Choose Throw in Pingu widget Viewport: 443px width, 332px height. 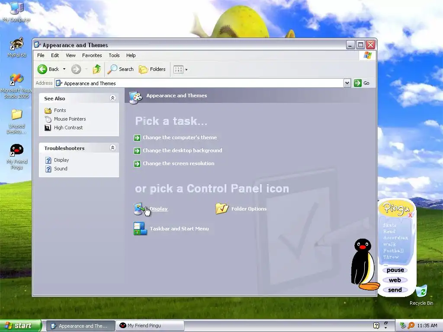click(x=391, y=257)
